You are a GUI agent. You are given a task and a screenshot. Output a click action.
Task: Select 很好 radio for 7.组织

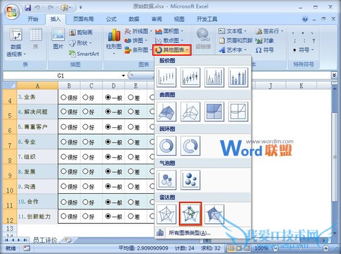(x=64, y=157)
